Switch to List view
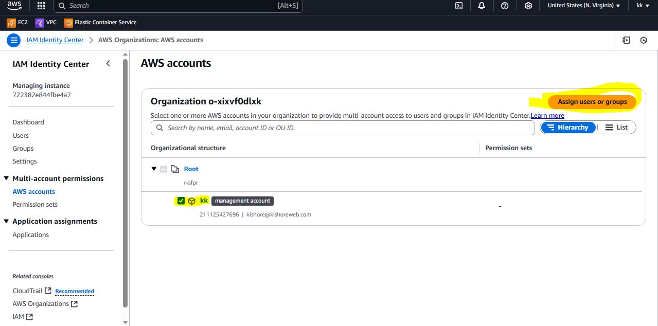658x326 pixels. click(x=616, y=128)
